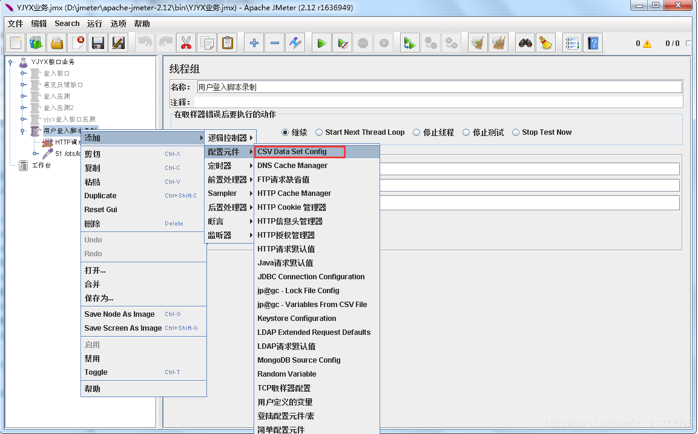Save the test plan with floppy icon

pos(98,43)
